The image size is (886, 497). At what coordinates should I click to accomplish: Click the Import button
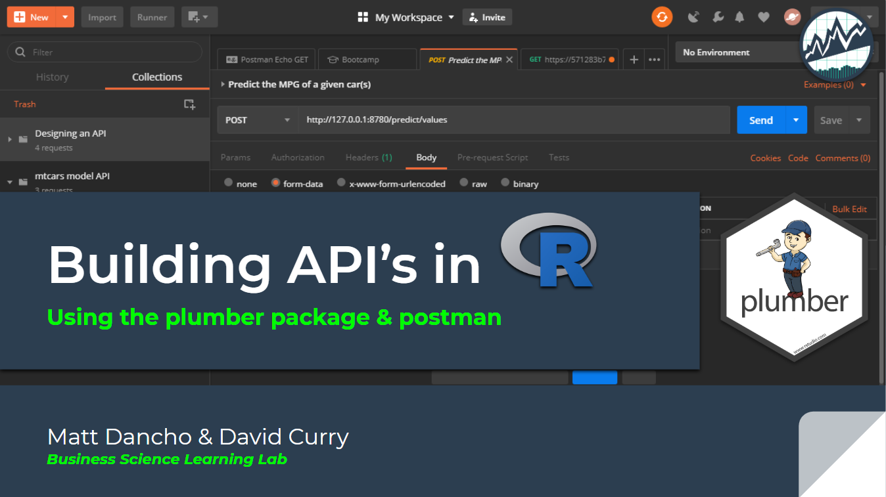[x=102, y=17]
